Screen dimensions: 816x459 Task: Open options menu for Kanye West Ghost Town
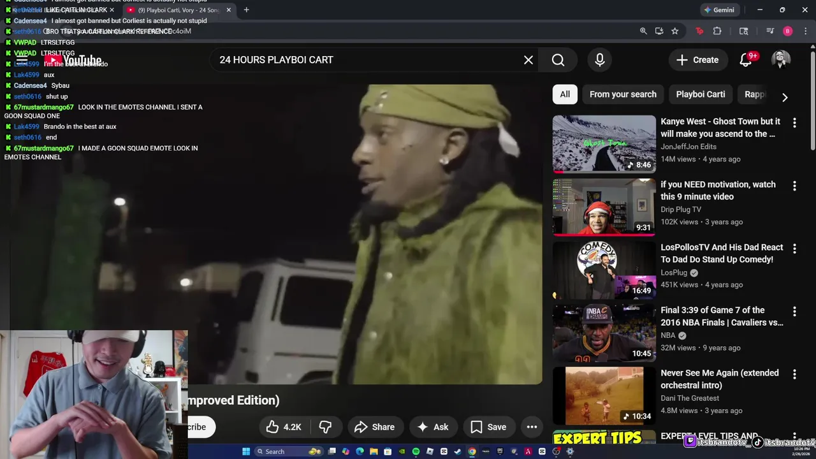point(794,122)
